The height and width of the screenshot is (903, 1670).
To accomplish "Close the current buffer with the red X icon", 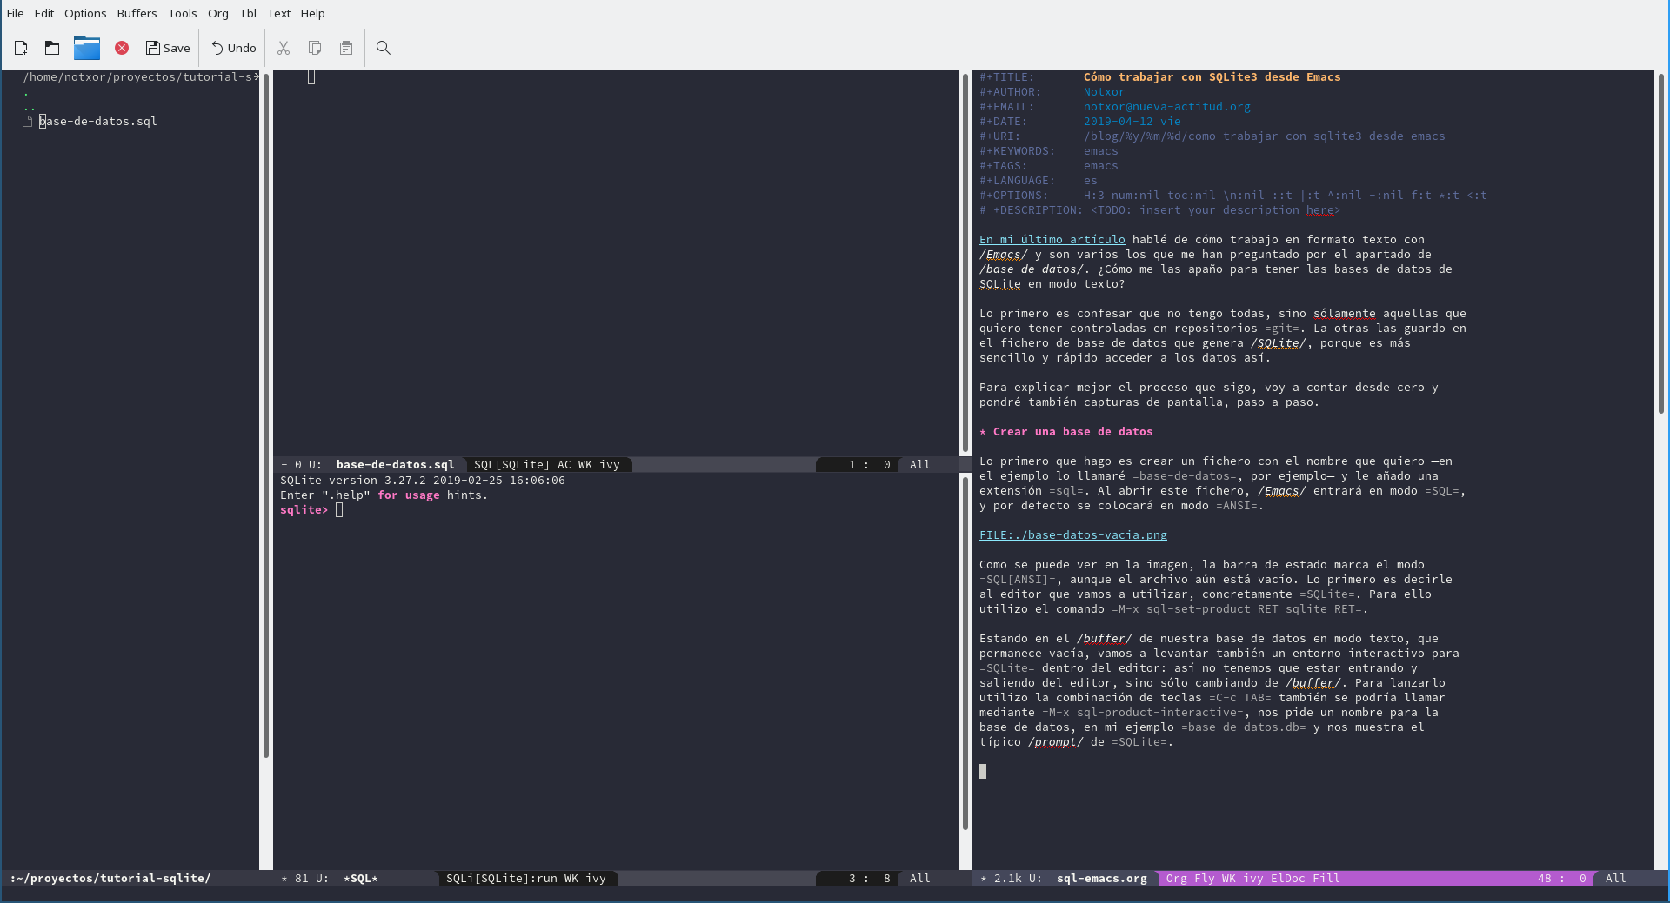I will point(122,48).
